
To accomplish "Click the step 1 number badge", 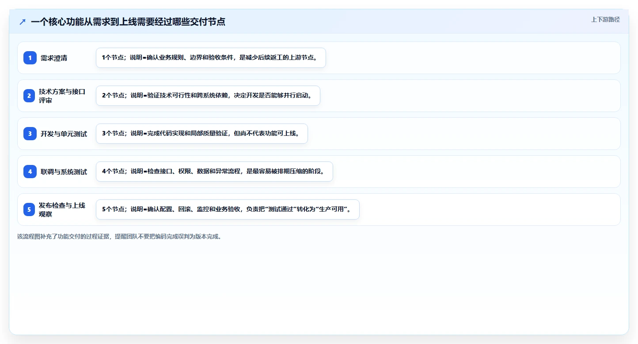I will coord(30,58).
